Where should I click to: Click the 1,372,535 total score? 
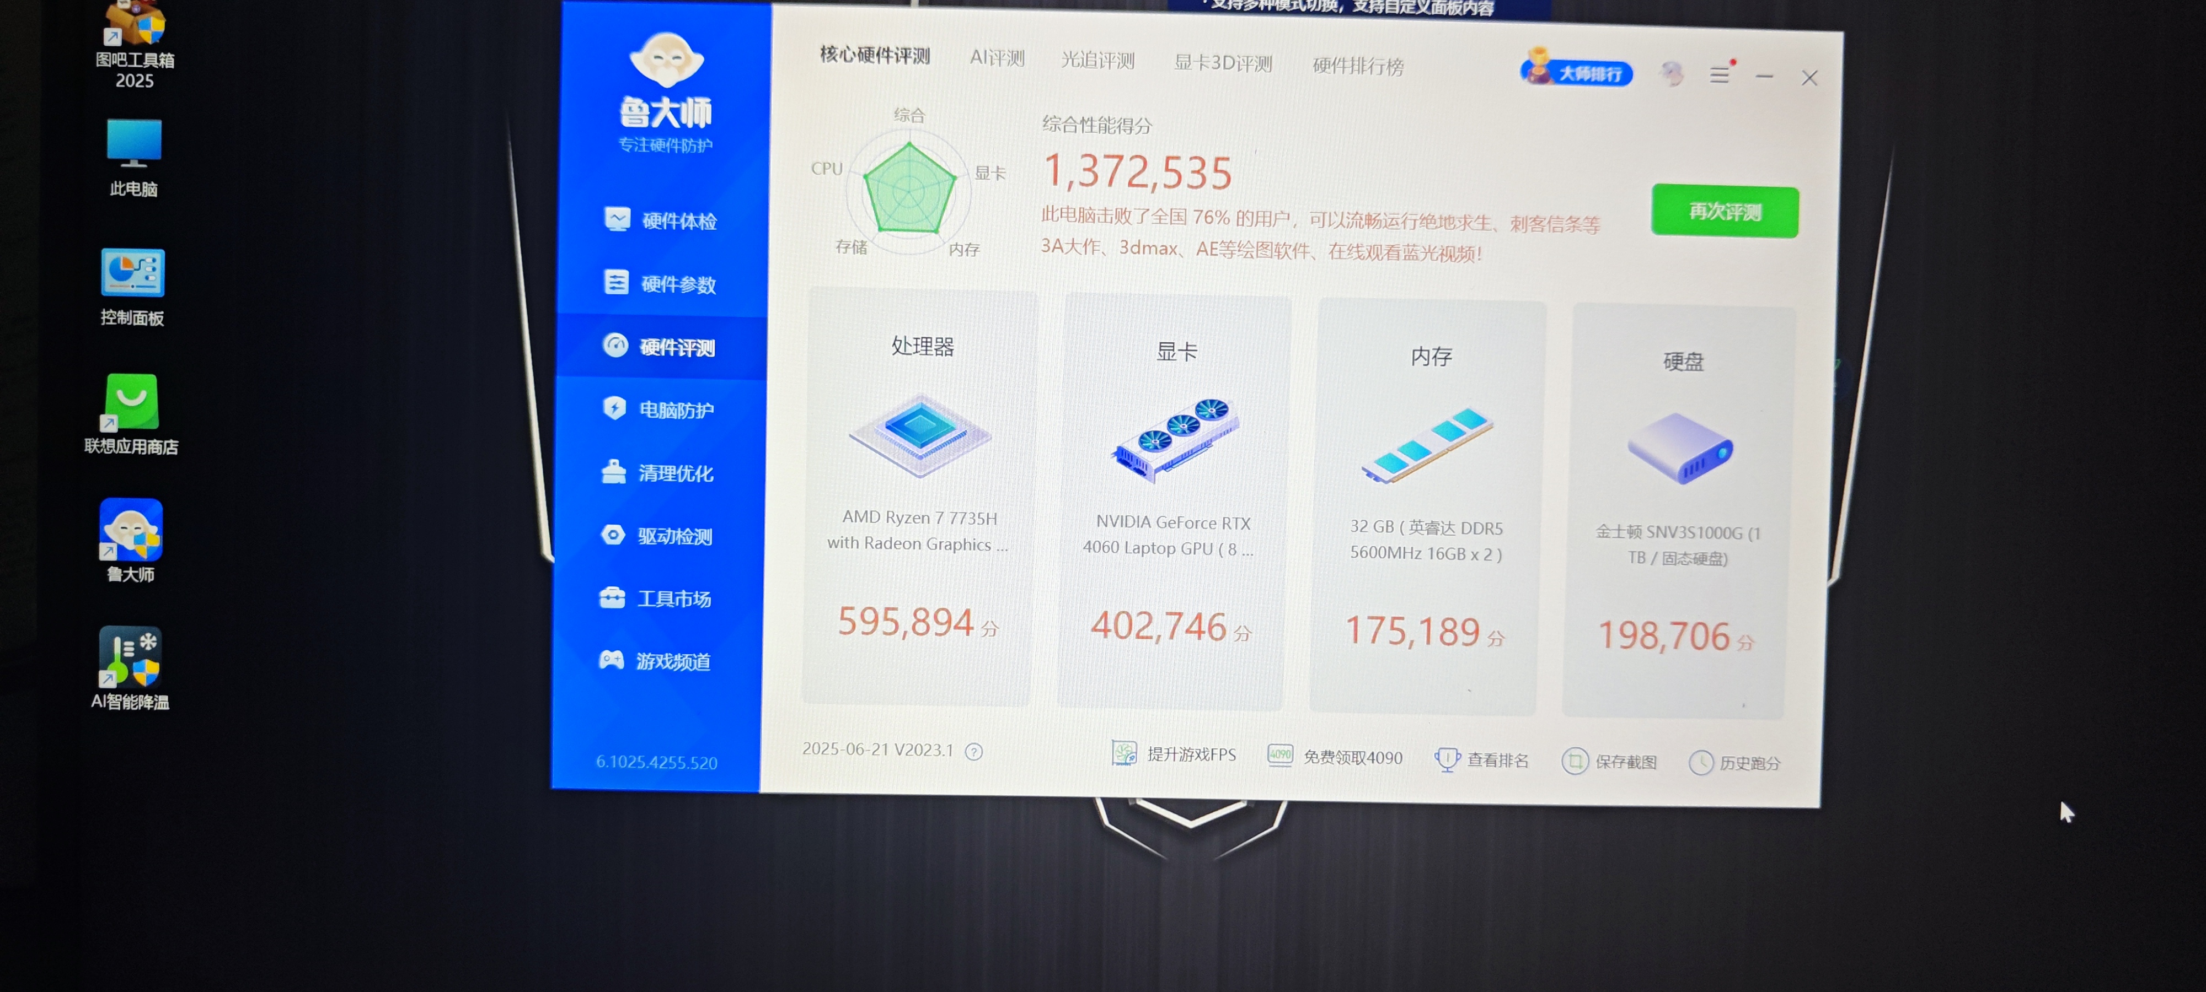pyautogui.click(x=1137, y=172)
